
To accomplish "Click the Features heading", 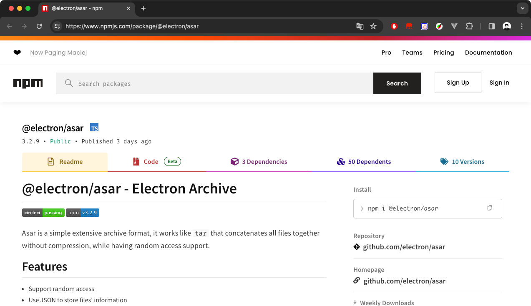I will click(x=45, y=266).
